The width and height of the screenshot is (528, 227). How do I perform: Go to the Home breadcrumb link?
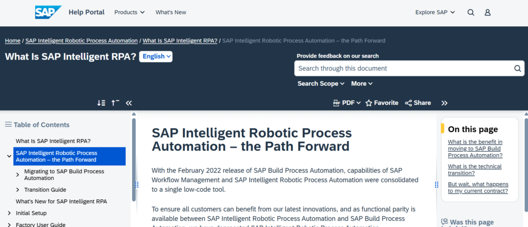[12, 41]
